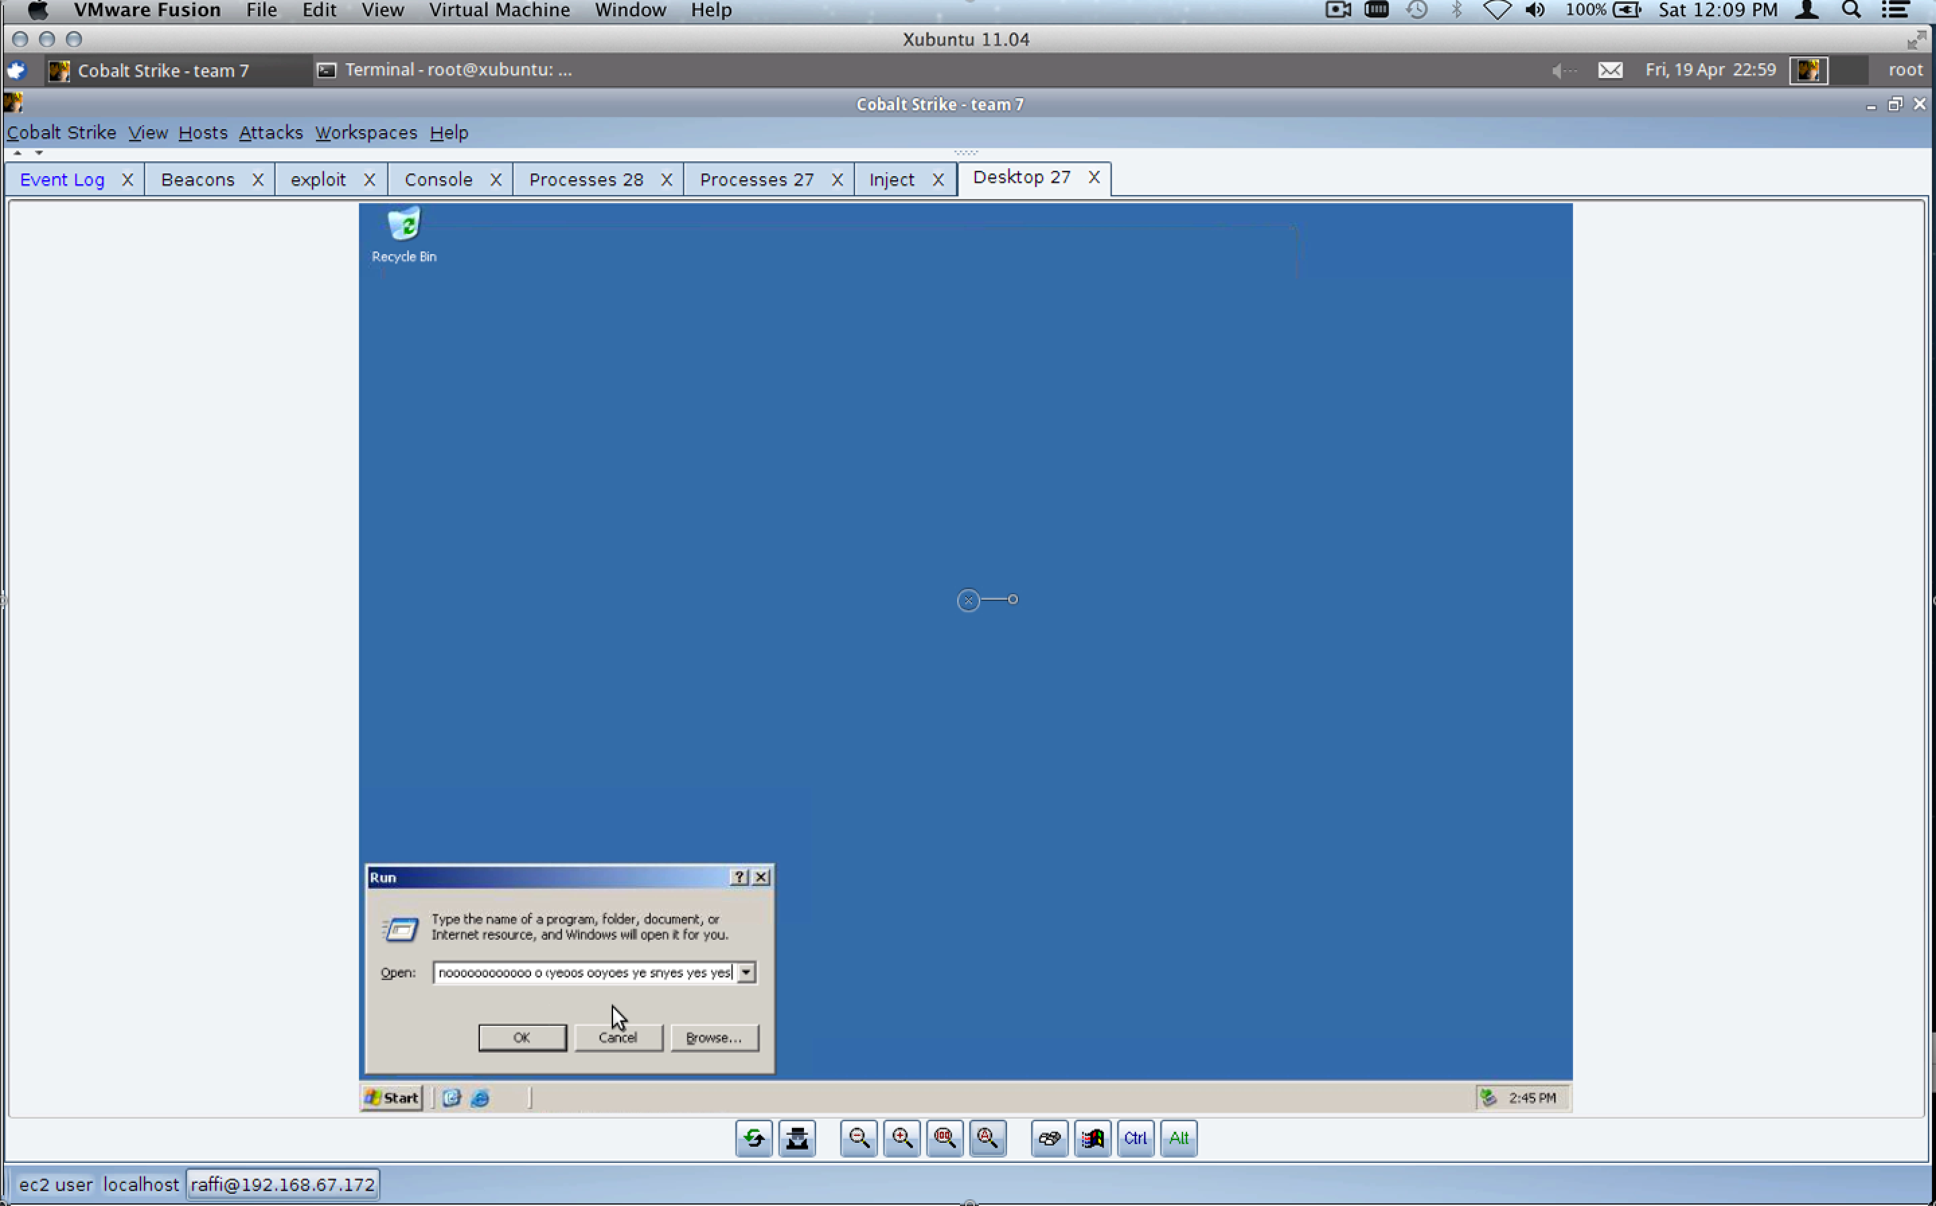The image size is (1936, 1206).
Task: Click OK in the Run dialog
Action: coord(522,1037)
